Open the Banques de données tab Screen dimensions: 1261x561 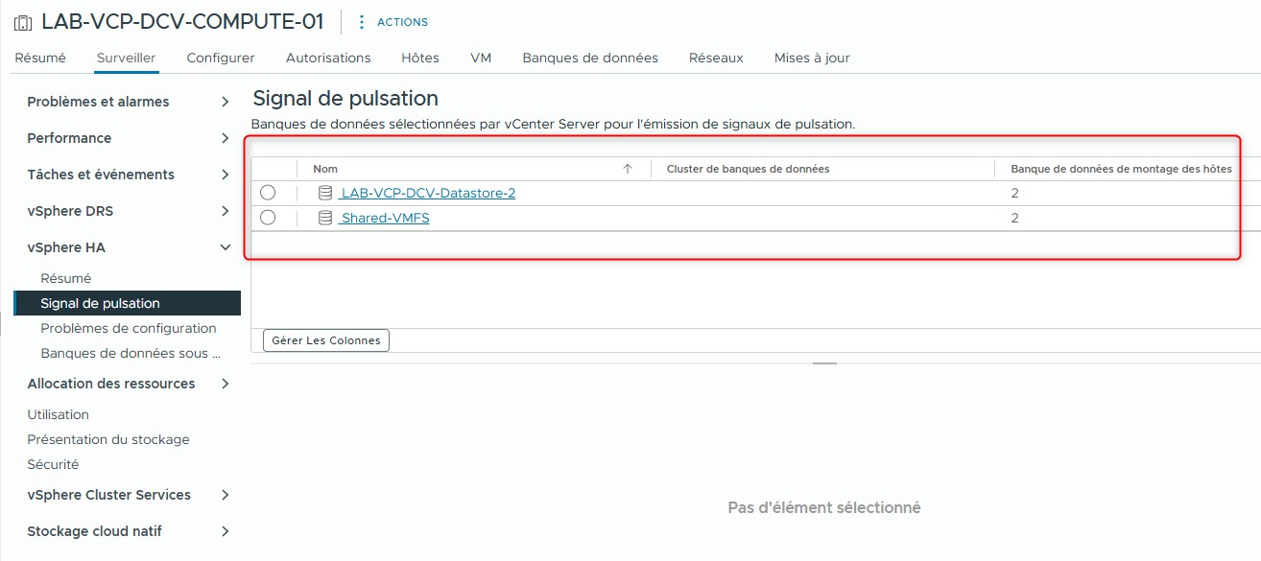[589, 58]
